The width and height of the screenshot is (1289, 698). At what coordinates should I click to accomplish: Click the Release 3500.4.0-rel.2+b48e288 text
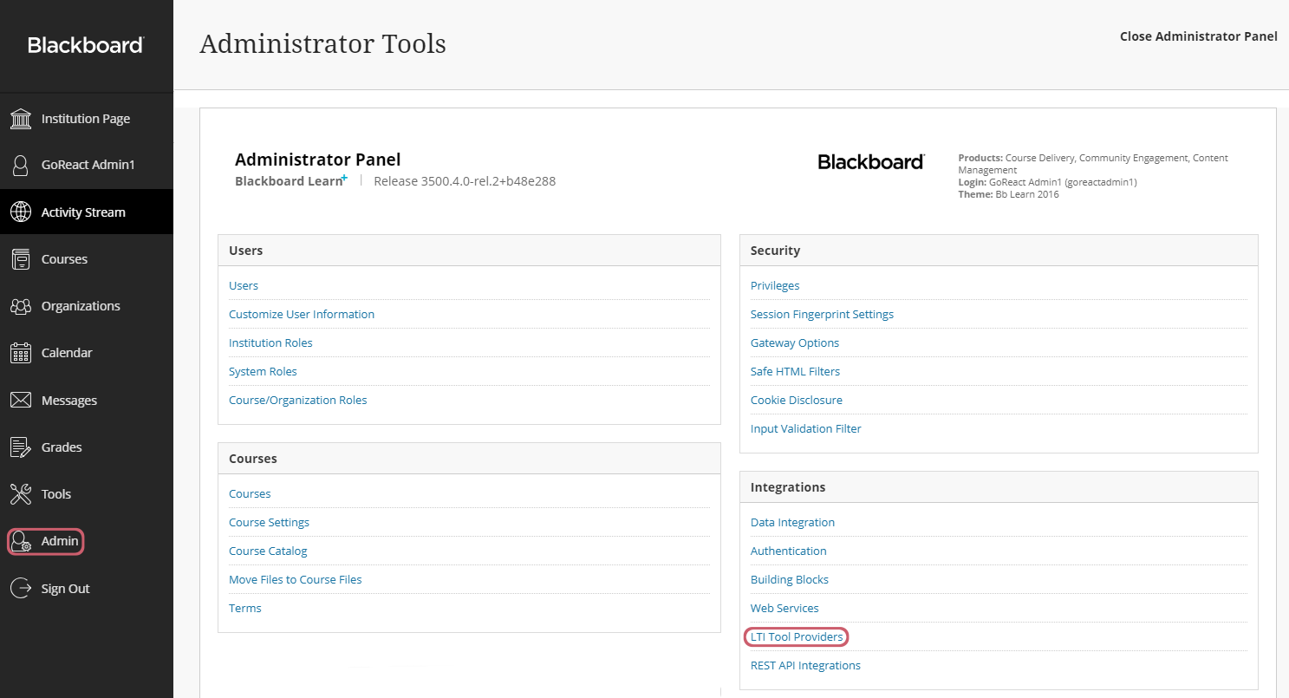point(465,181)
